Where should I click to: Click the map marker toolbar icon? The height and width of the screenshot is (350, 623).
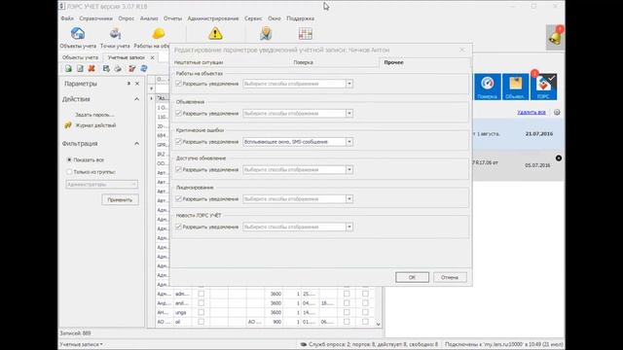pos(266,34)
